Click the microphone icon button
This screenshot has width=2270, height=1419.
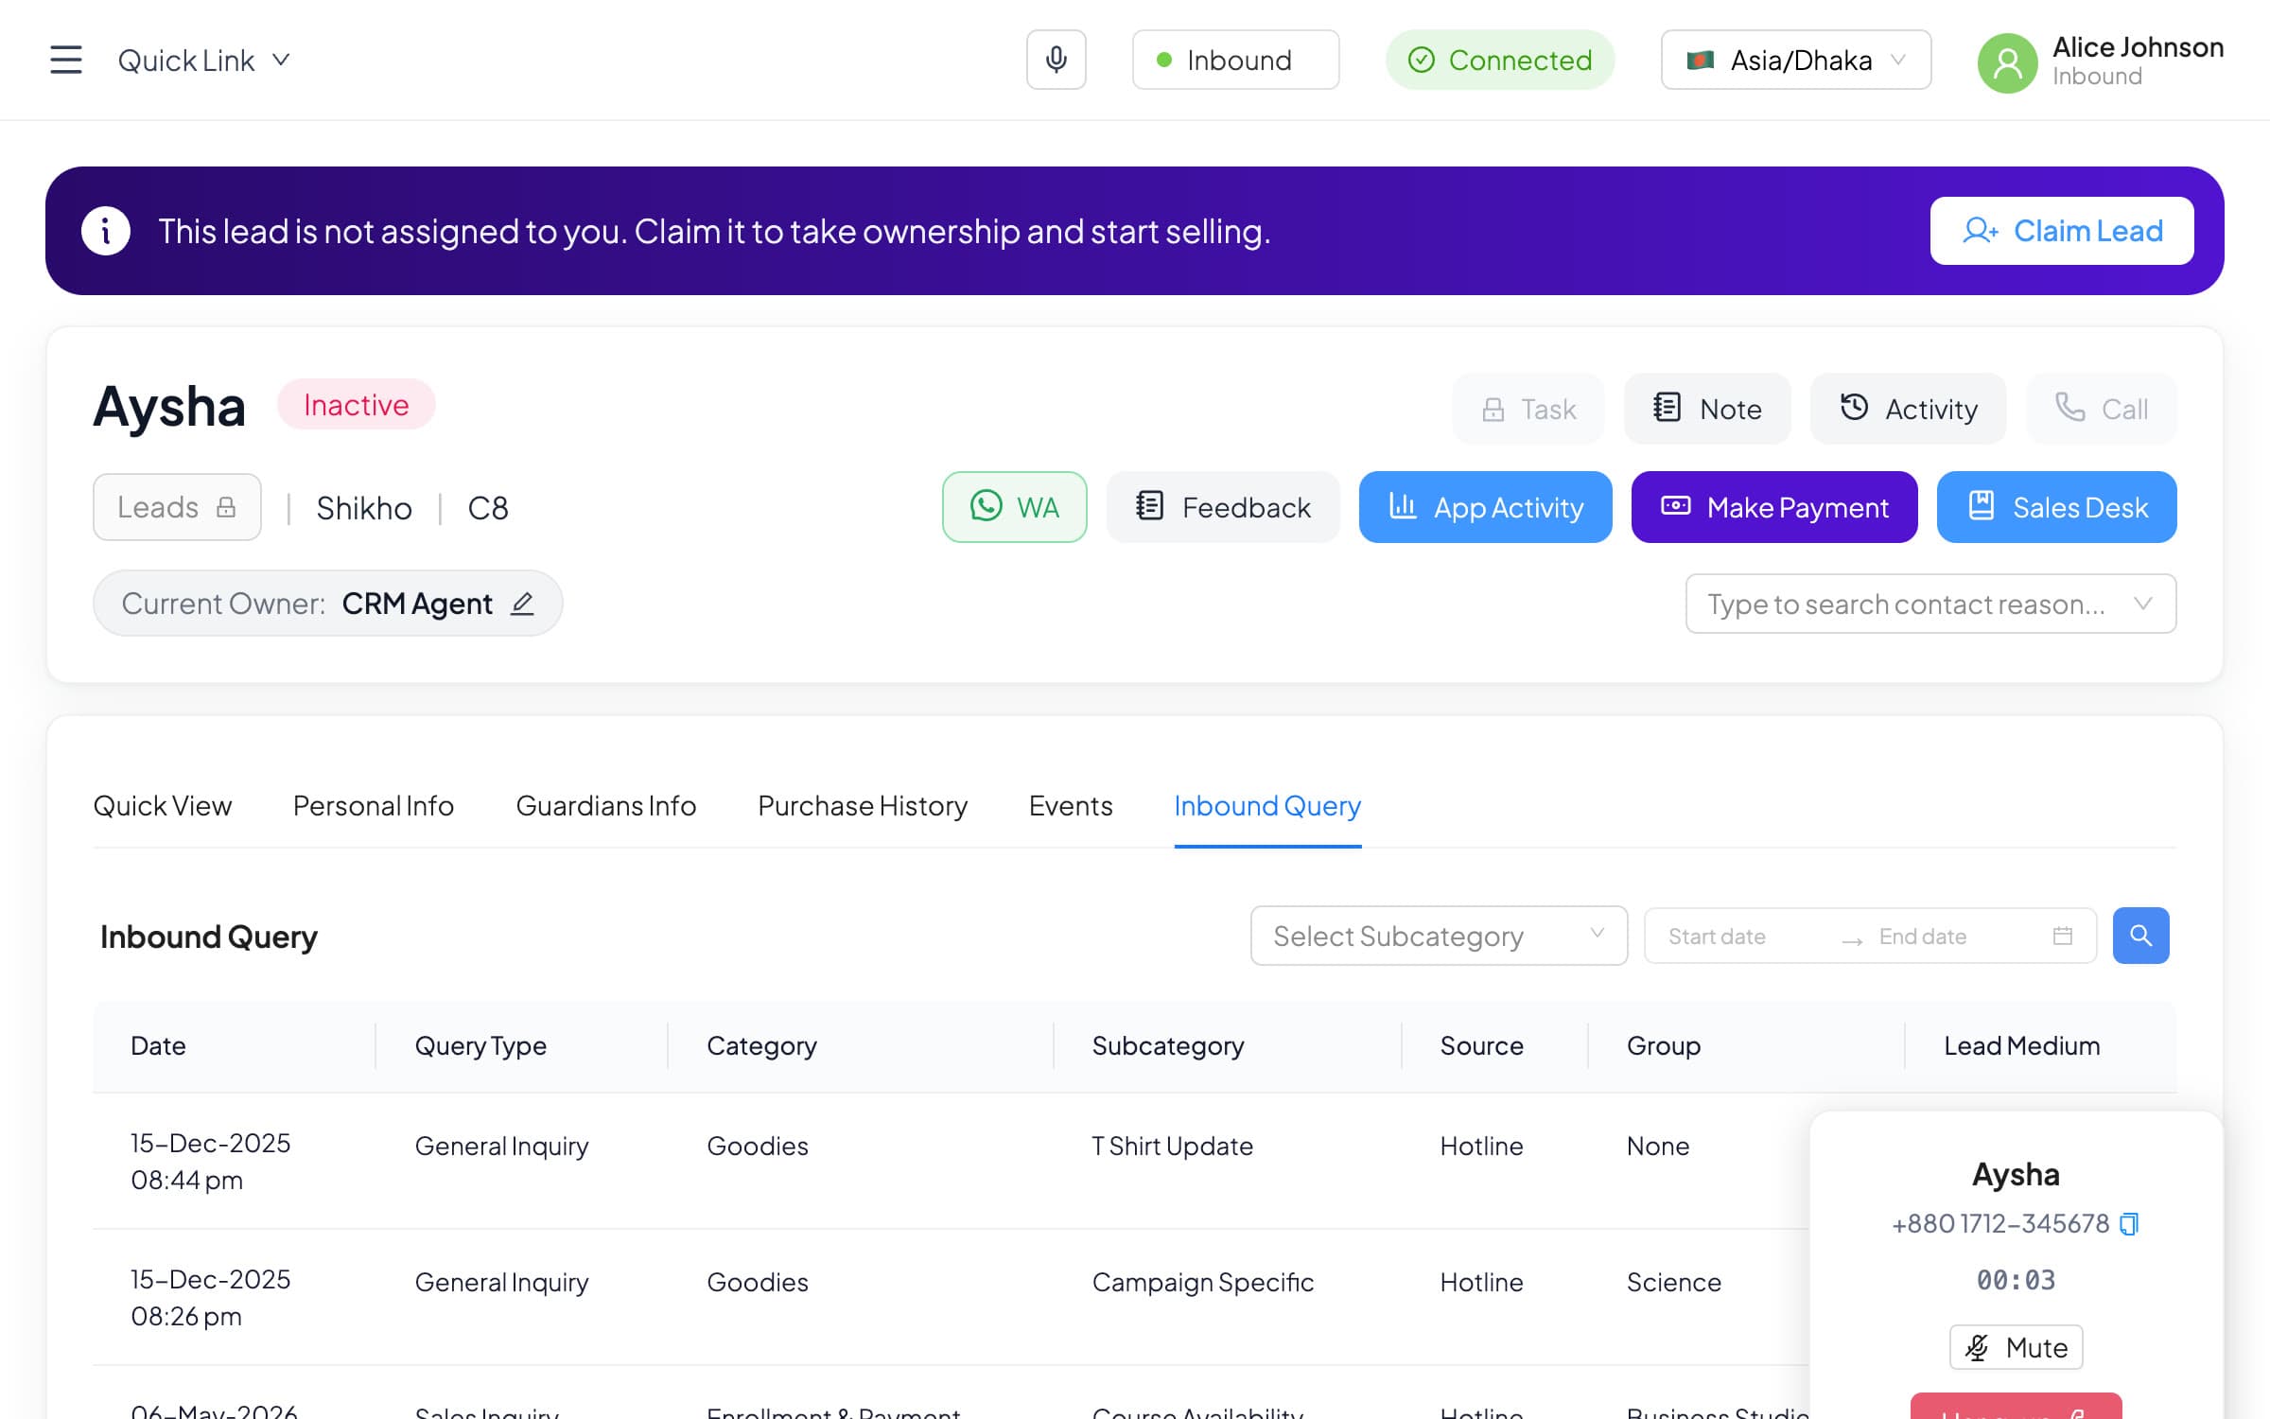(1056, 60)
